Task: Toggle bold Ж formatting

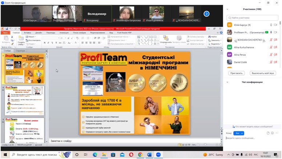Action: [x=45, y=43]
